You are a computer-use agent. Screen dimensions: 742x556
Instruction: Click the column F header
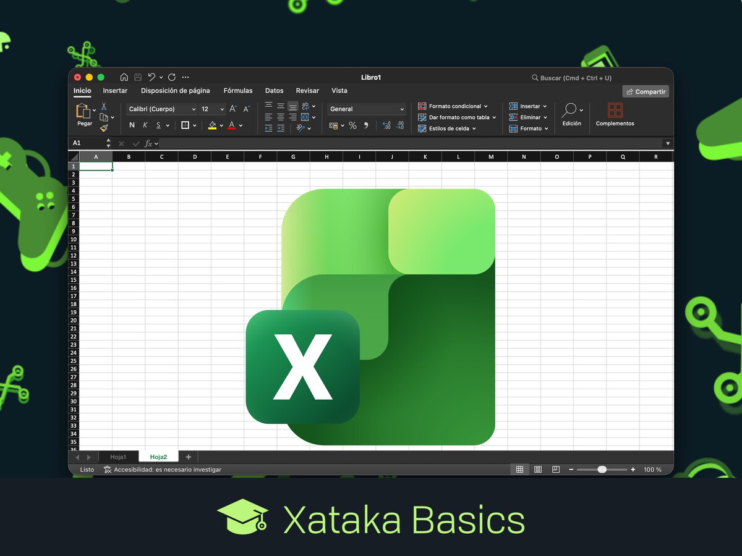tap(260, 157)
